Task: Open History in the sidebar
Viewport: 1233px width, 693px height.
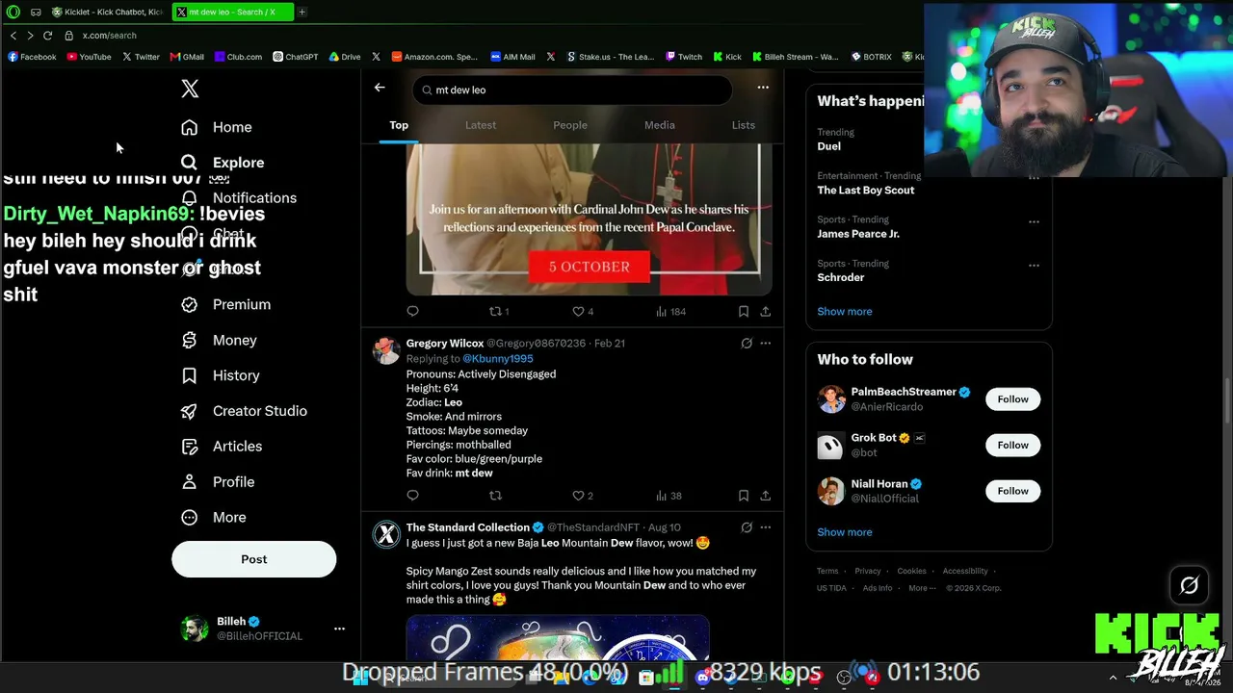Action: pyautogui.click(x=221, y=375)
